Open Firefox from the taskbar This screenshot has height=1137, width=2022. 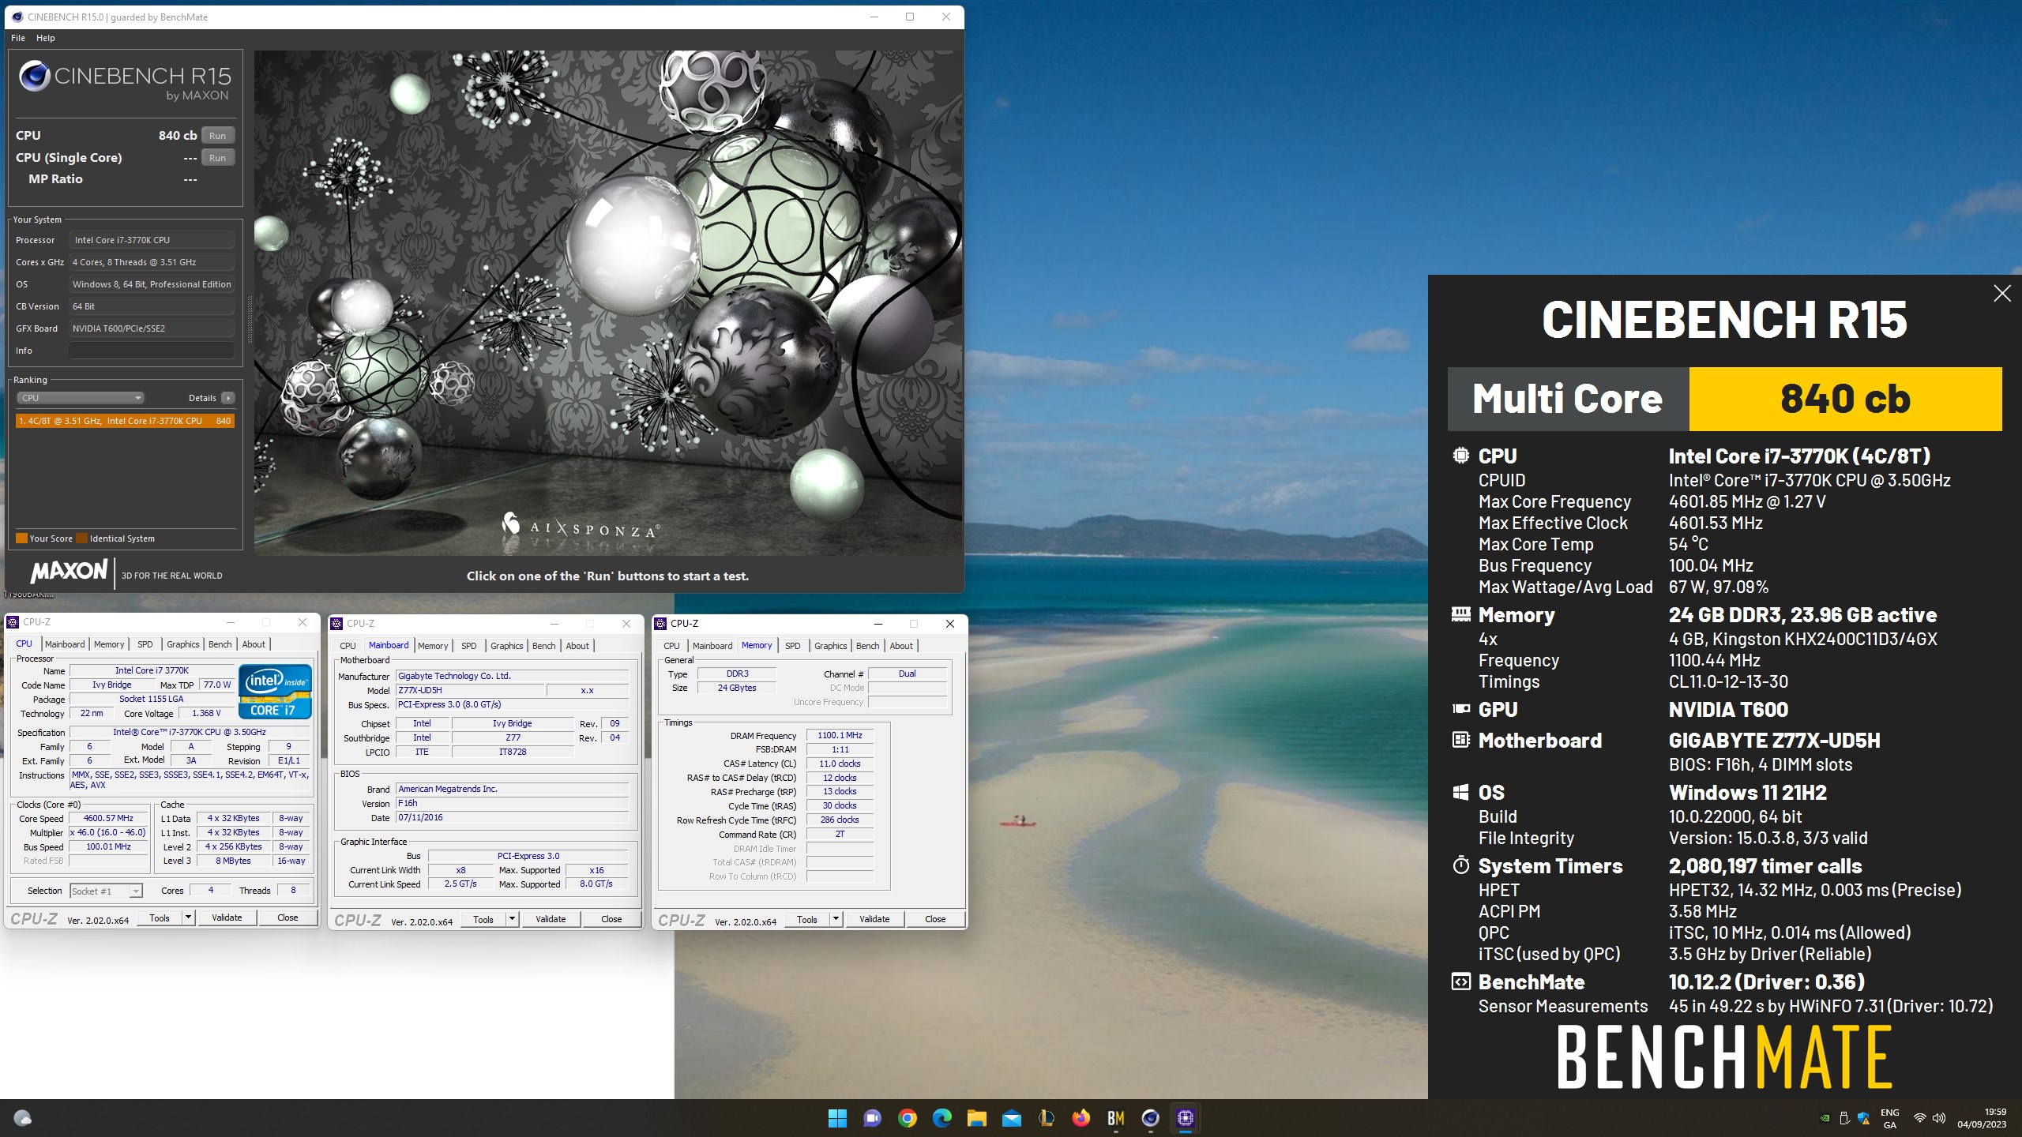click(1081, 1118)
